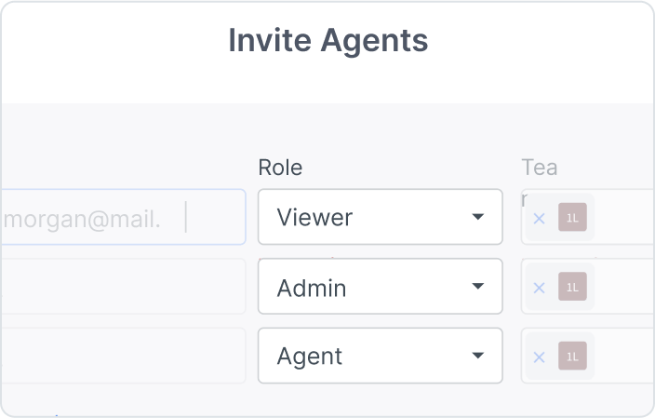Click the 1L team badge in Admin row
This screenshot has height=418, width=655.
pos(572,288)
